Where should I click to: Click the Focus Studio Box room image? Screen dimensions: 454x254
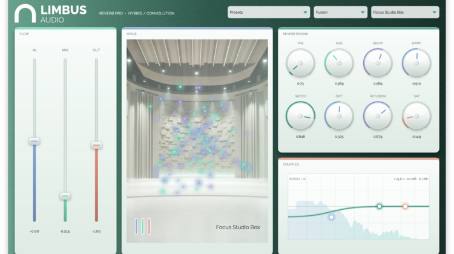(x=197, y=141)
